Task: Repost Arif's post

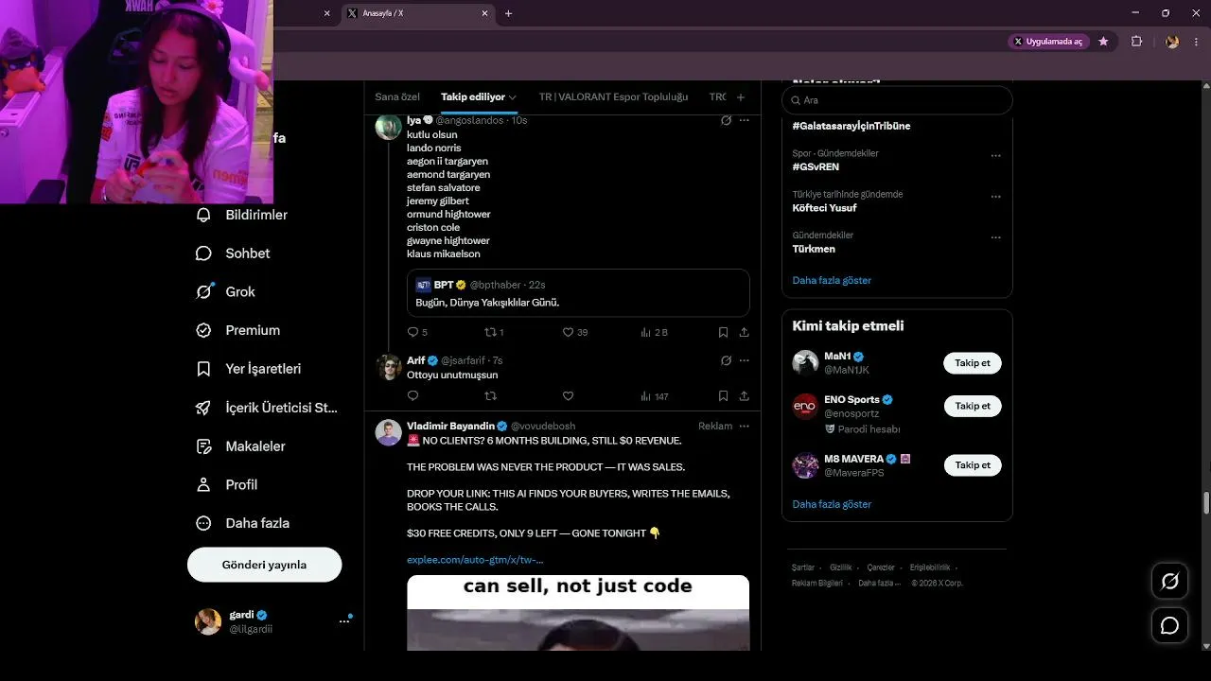Action: point(490,396)
